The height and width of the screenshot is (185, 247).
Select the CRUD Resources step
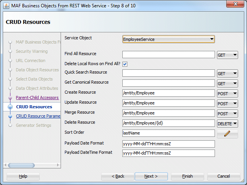point(34,107)
